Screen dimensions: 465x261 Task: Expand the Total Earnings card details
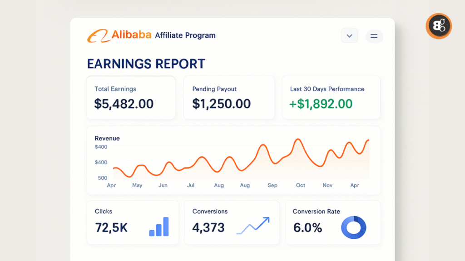click(131, 97)
